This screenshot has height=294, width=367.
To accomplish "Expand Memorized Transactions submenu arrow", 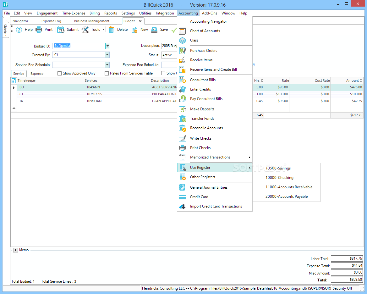I will click(x=249, y=158).
